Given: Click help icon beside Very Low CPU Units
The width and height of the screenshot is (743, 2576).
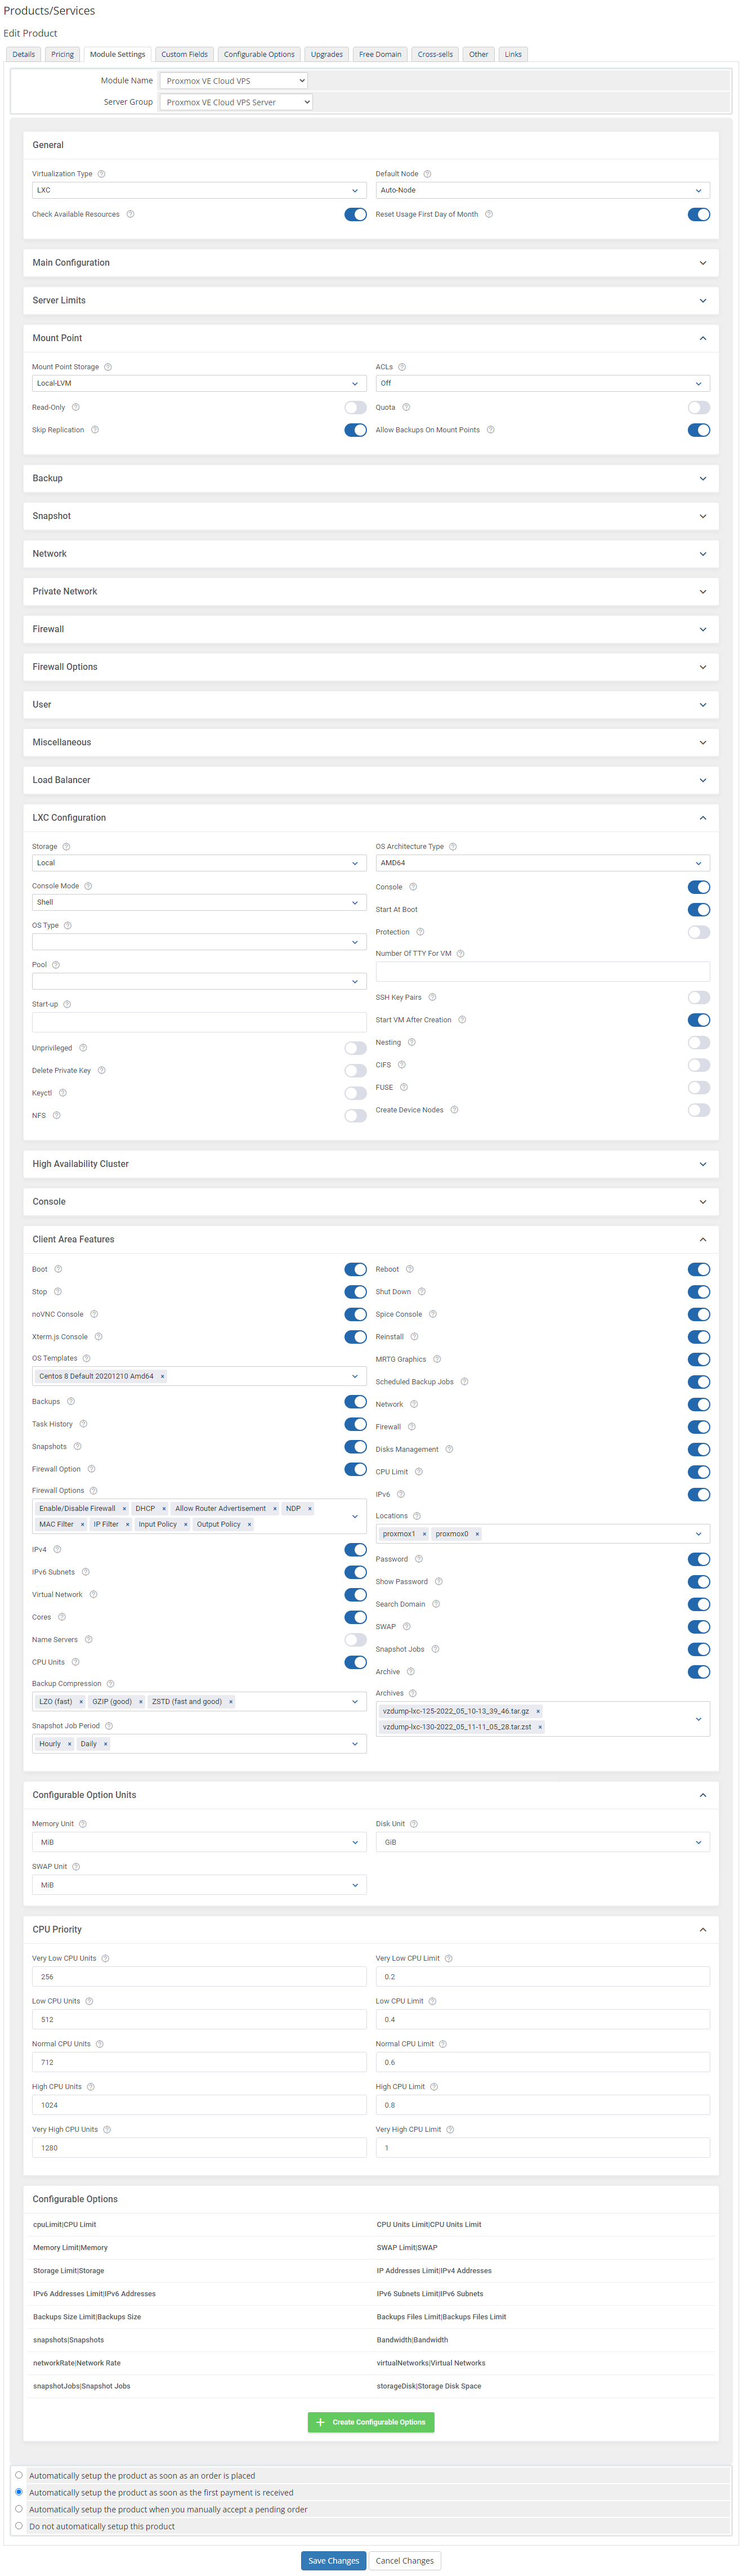Looking at the screenshot, I should pyautogui.click(x=106, y=1959).
